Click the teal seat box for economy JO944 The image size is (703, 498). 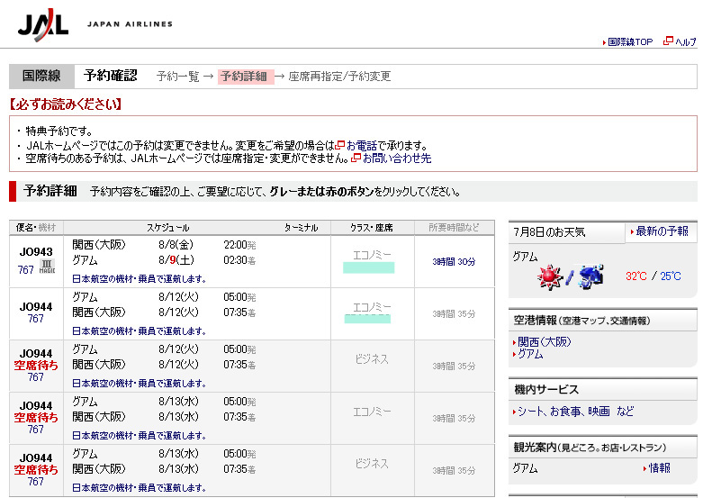[367, 319]
